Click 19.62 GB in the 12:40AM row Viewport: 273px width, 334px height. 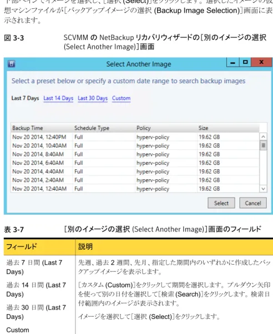coord(209,189)
